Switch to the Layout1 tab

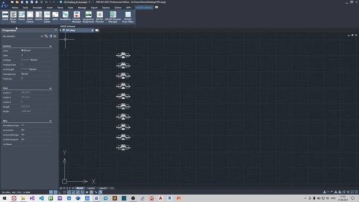(x=91, y=189)
